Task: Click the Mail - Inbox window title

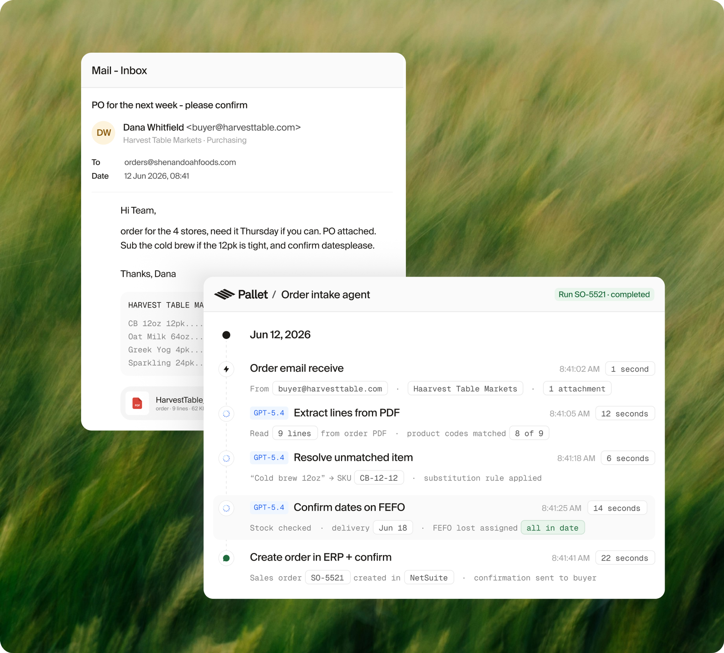Action: pos(119,70)
